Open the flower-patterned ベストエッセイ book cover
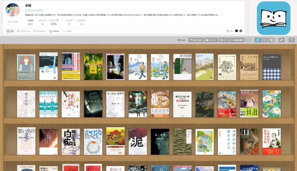The height and width of the screenshot is (171, 297). click(271, 104)
